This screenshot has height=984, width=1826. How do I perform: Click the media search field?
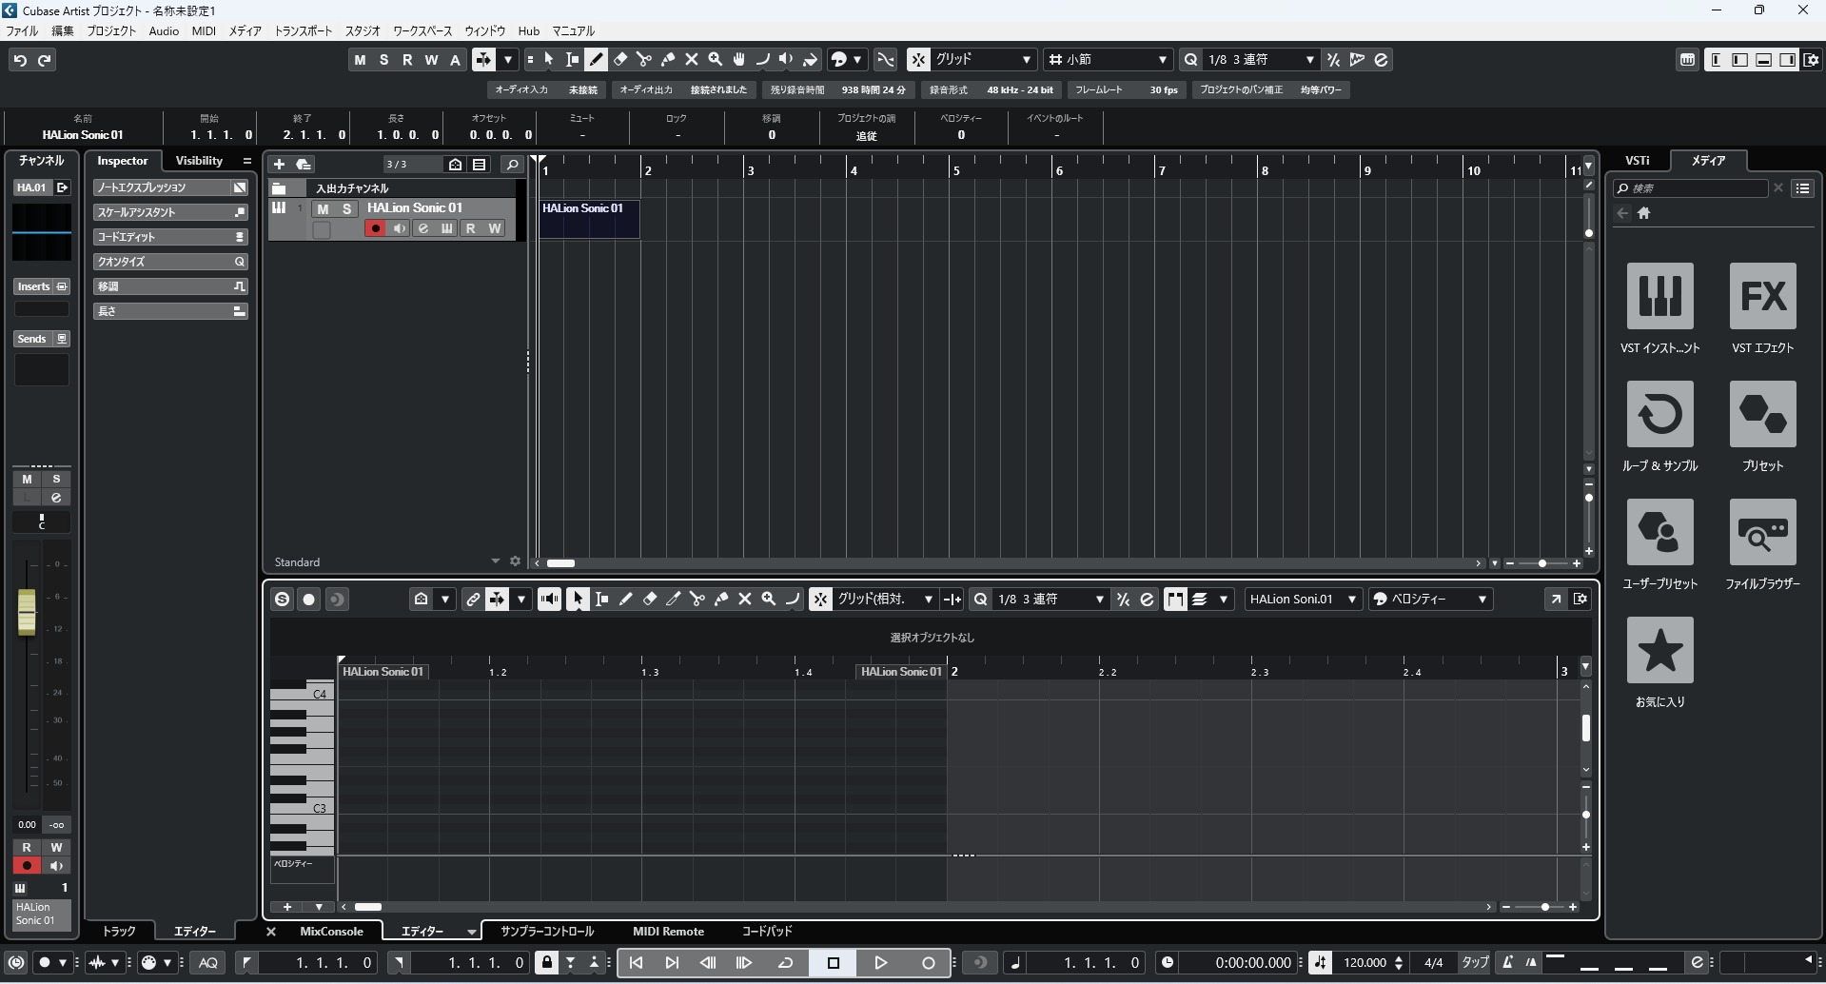point(1694,188)
